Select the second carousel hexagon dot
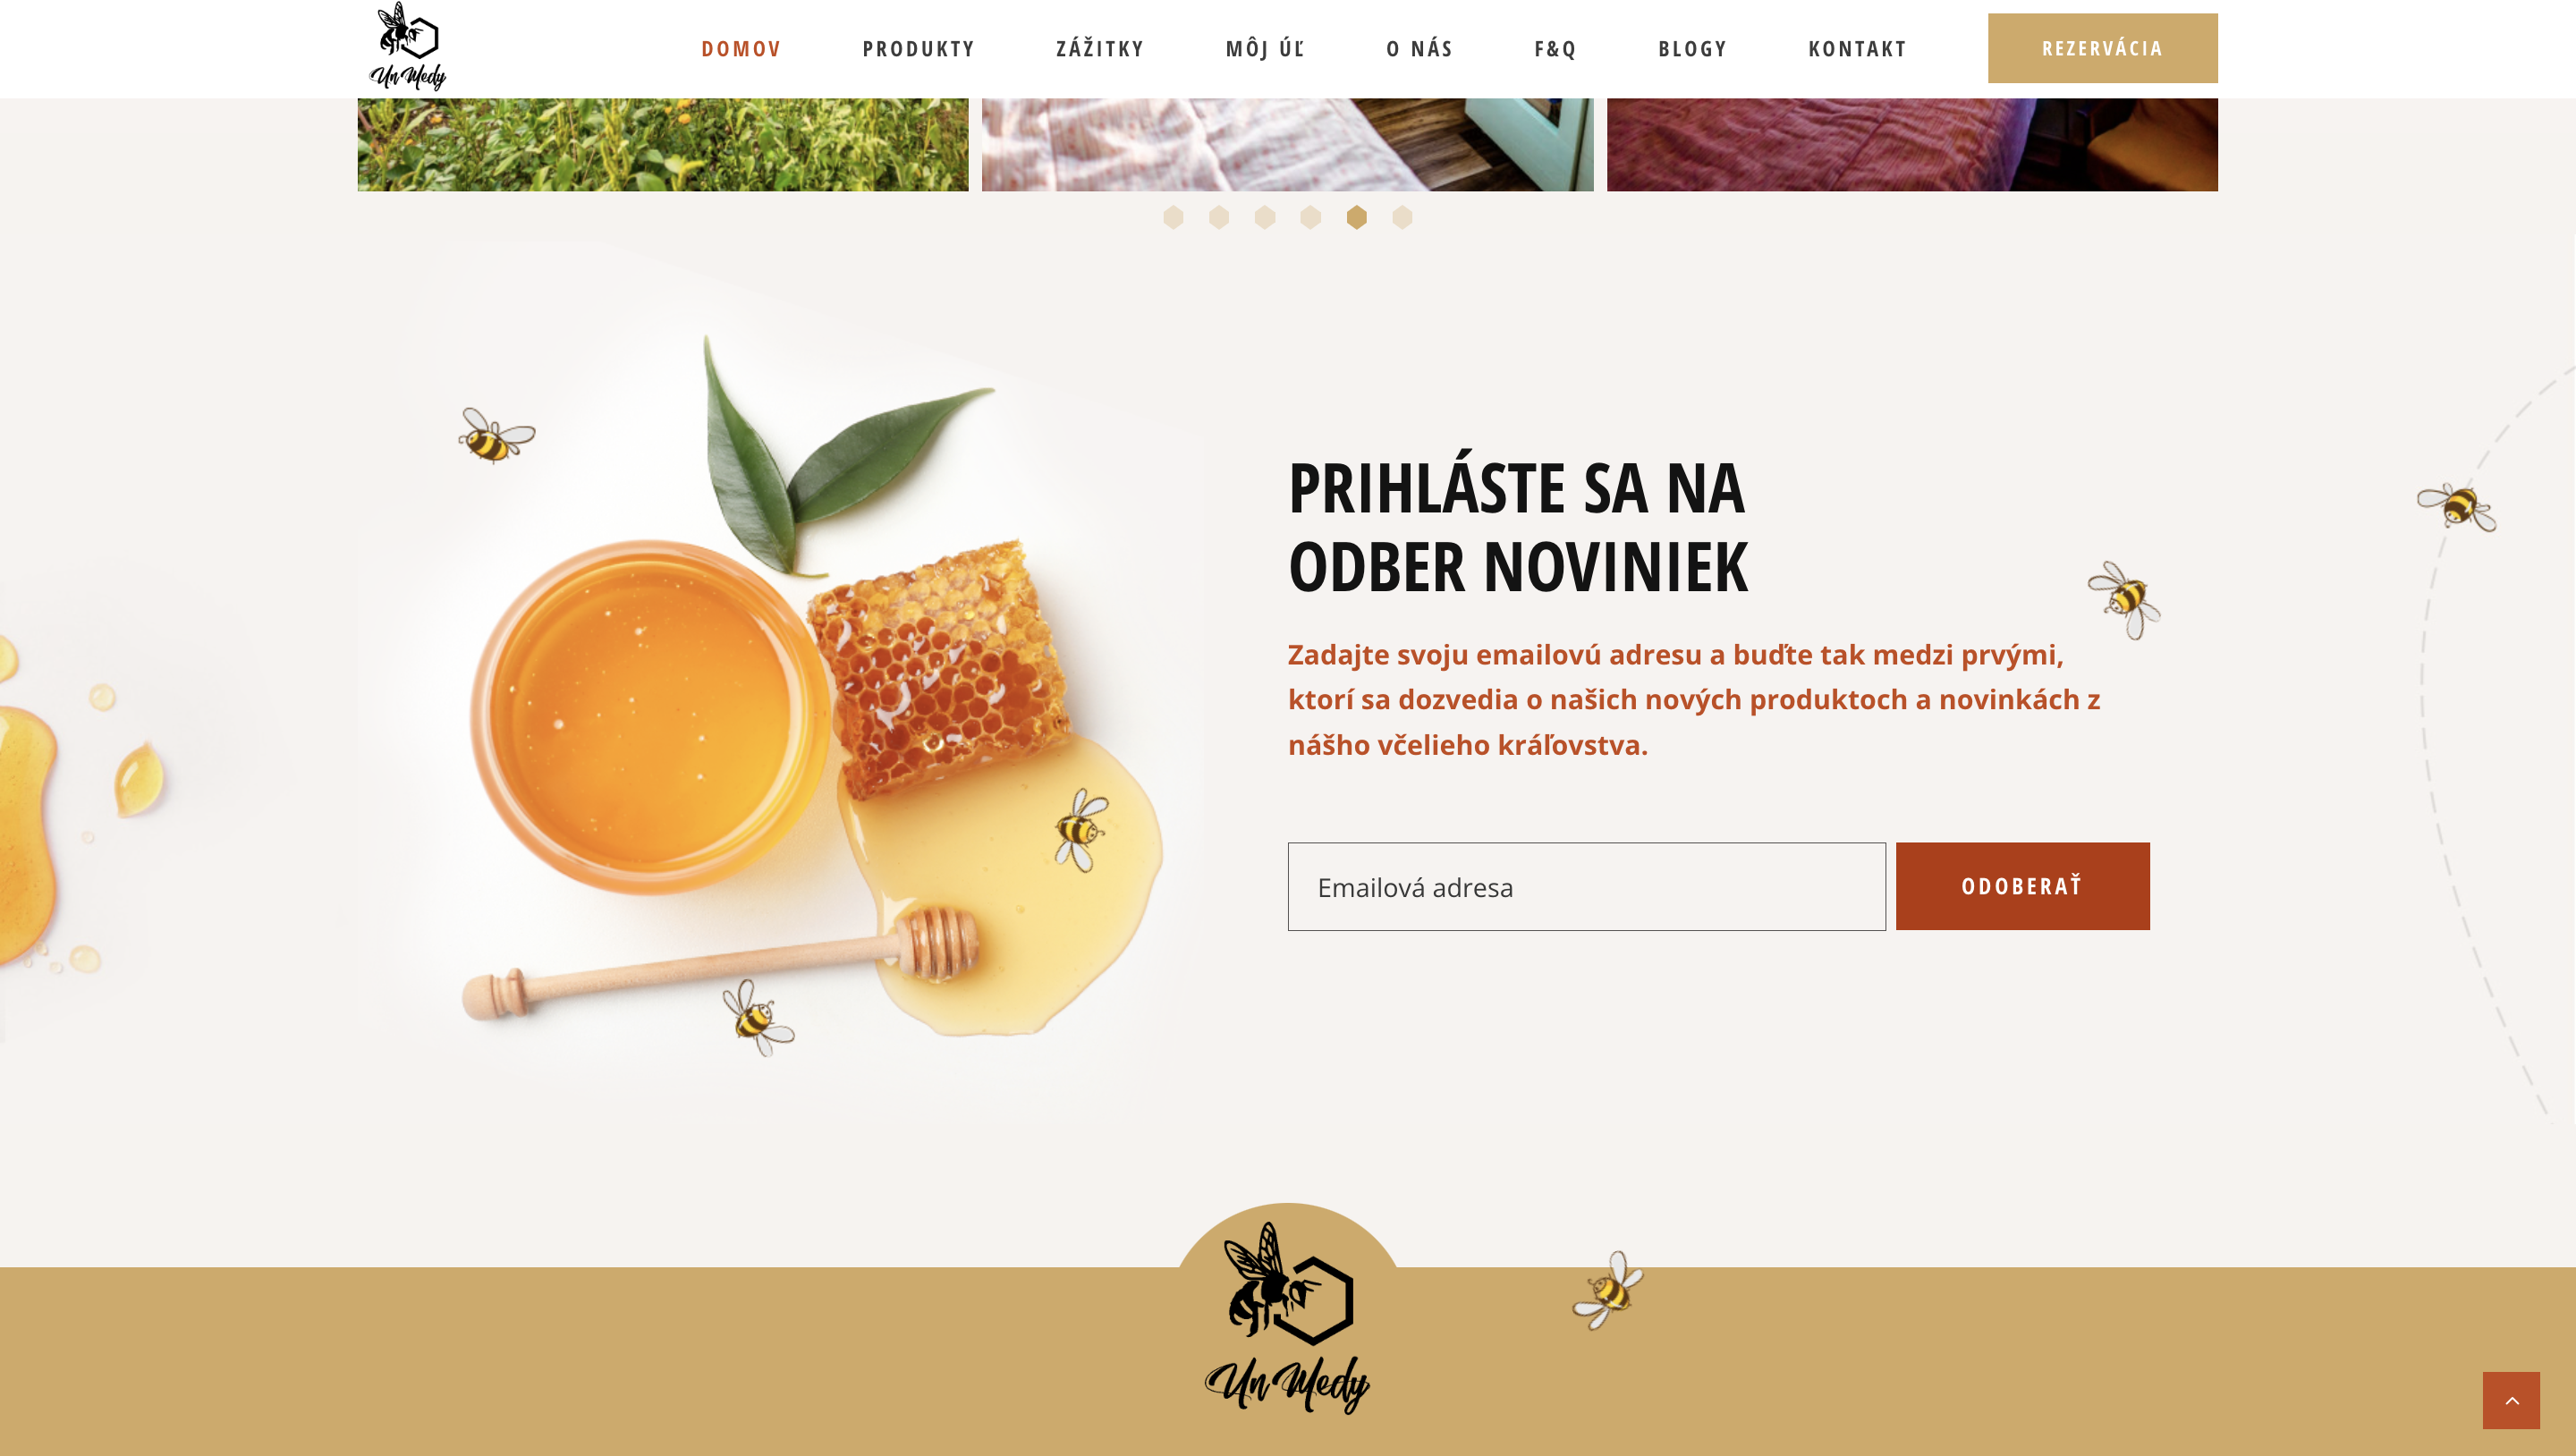Screen dimensions: 2576x1456 tap(1219, 217)
